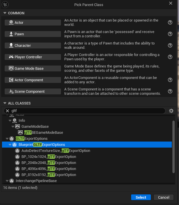Screen dimensions: 179x205
Task: Click the help icon for Character class
Action: point(170,45)
